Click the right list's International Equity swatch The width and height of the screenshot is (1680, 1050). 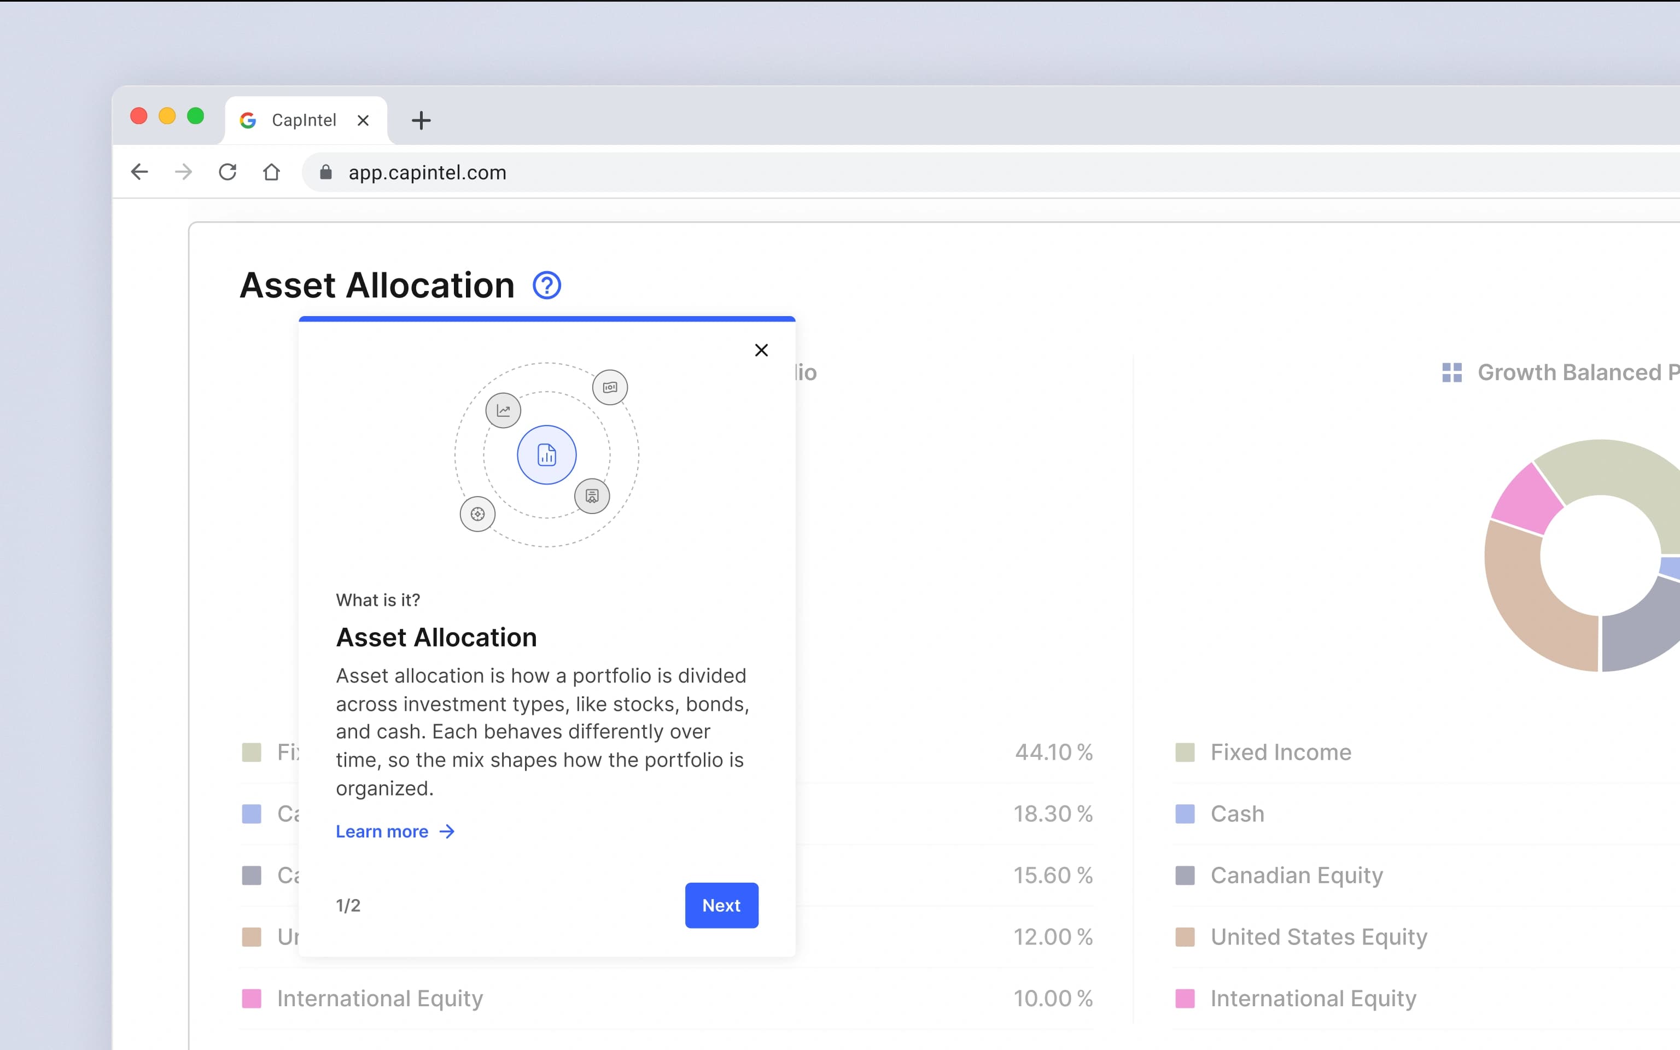click(x=1185, y=999)
